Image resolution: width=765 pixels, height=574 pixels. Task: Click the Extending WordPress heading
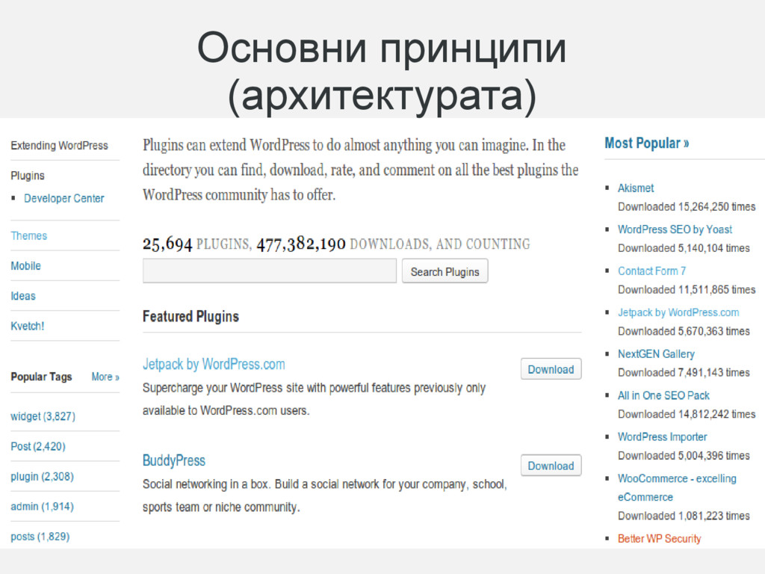coord(60,146)
